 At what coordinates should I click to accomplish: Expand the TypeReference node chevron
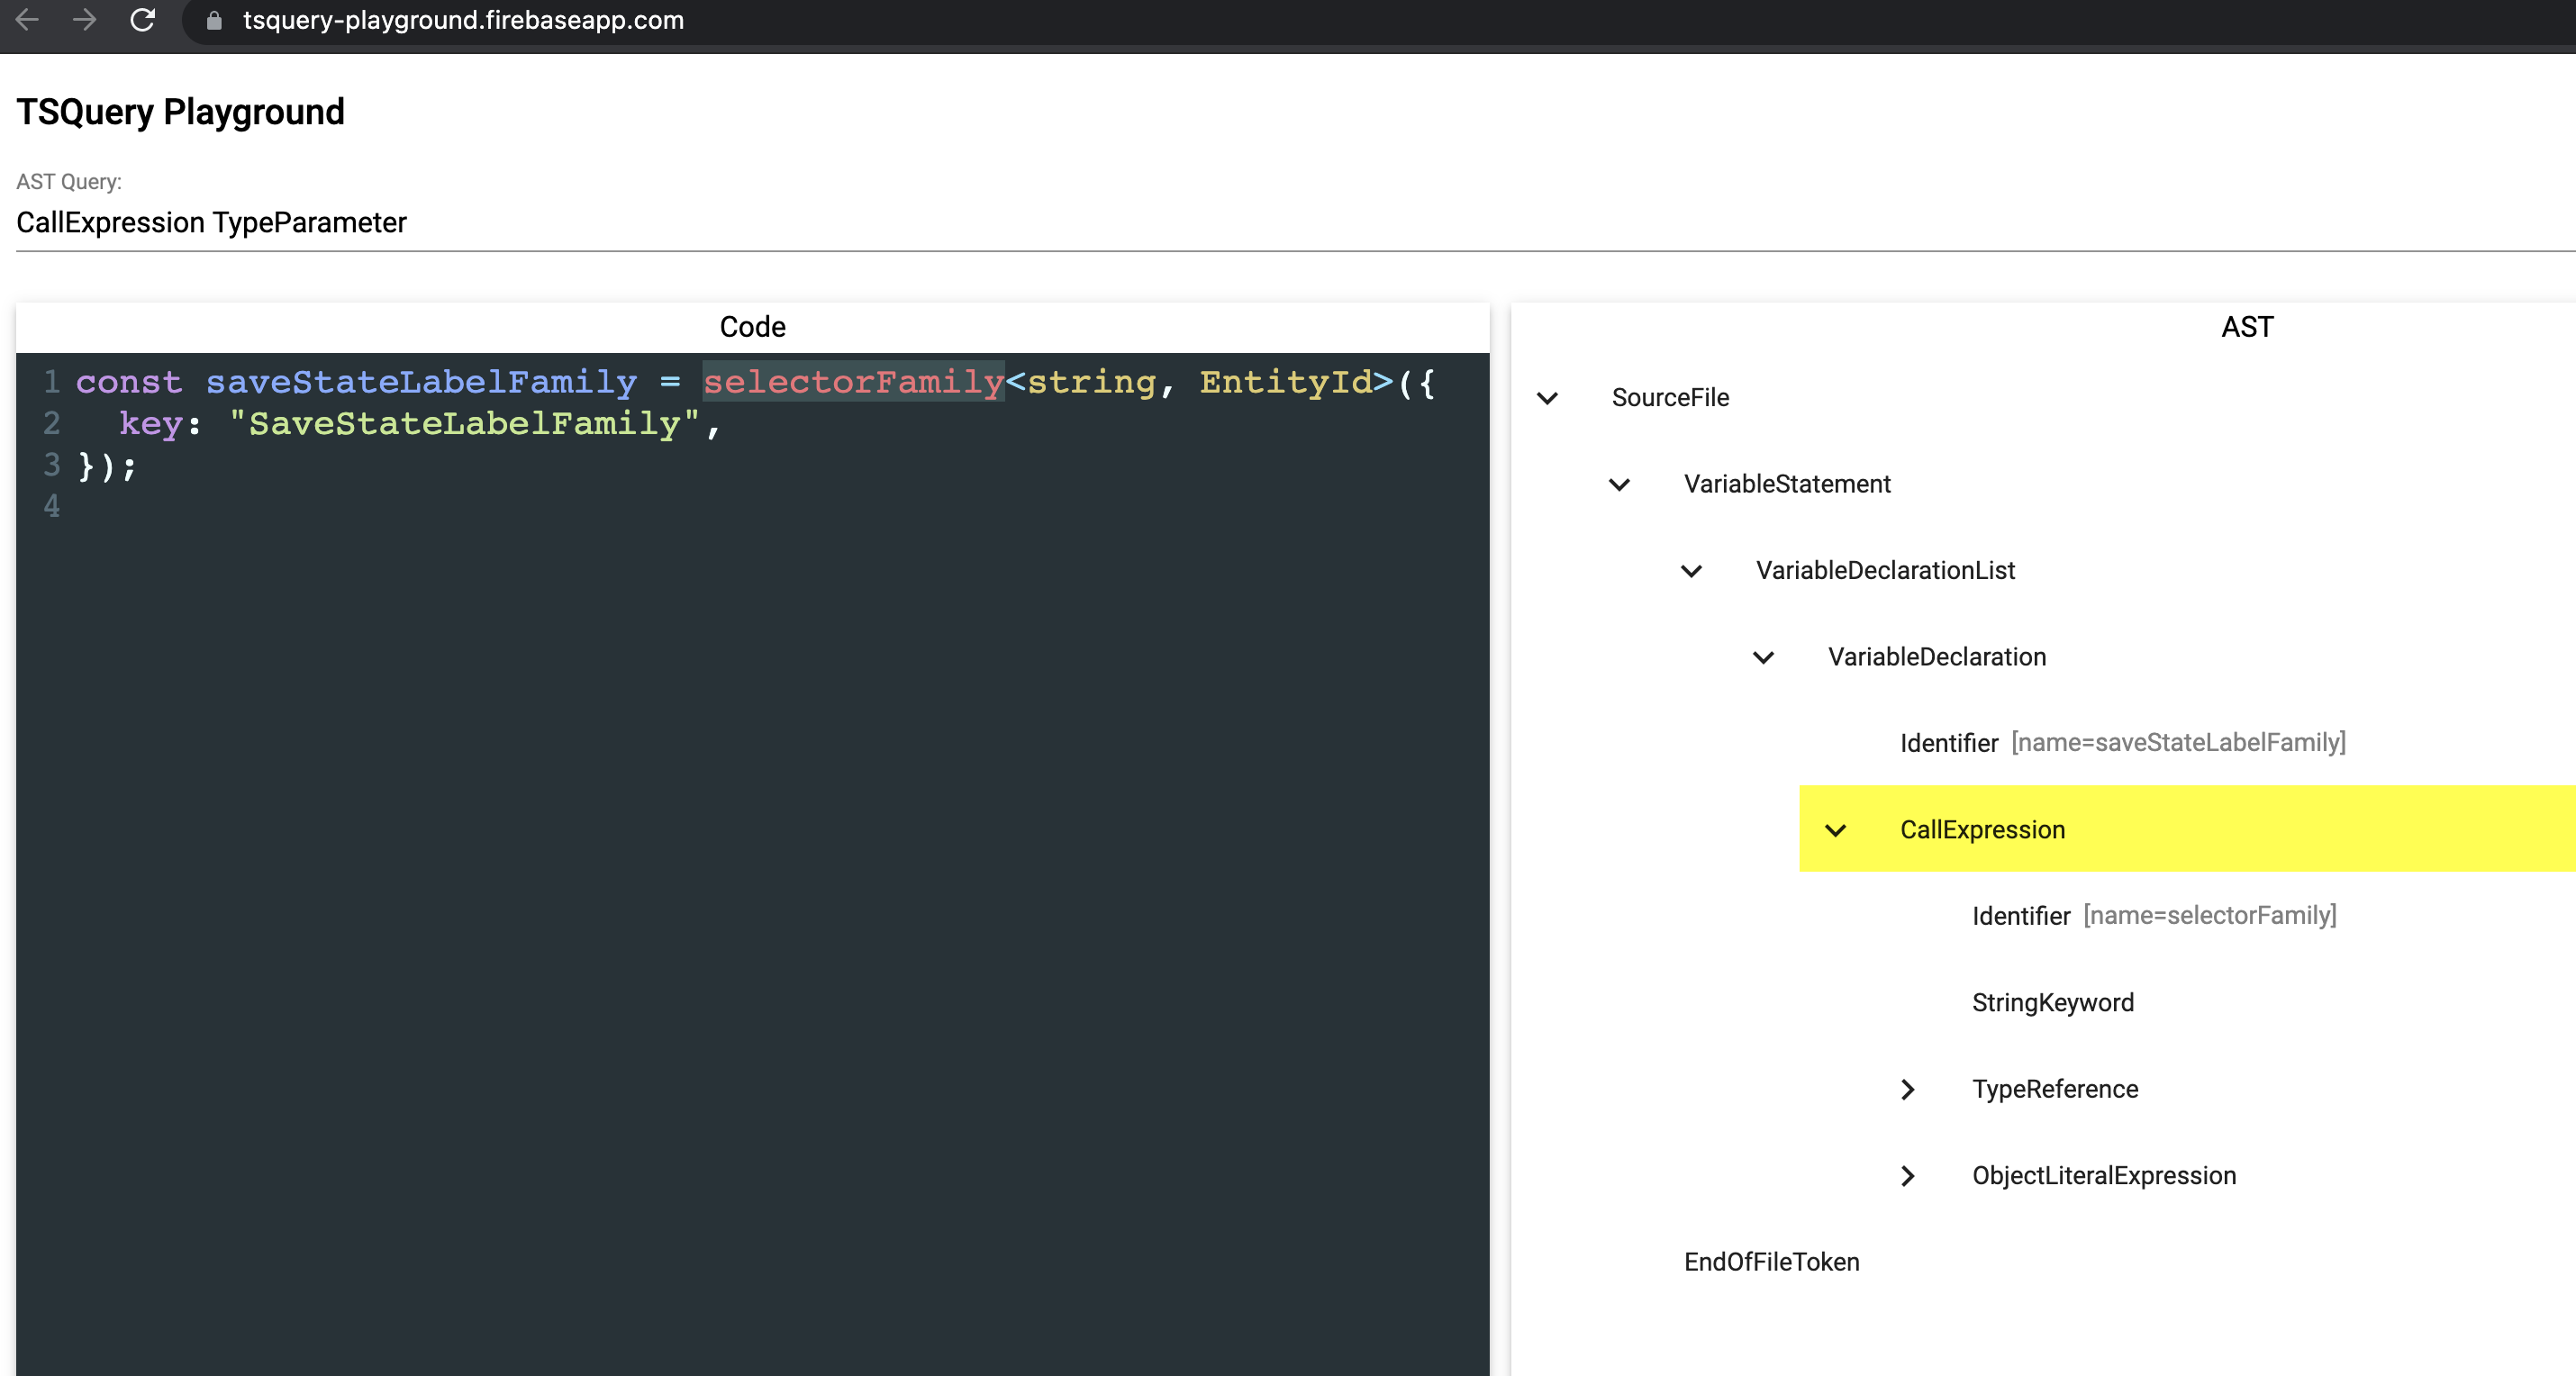tap(1907, 1090)
